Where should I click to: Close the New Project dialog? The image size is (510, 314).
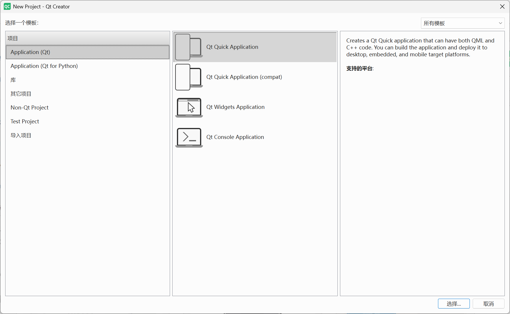coord(502,7)
